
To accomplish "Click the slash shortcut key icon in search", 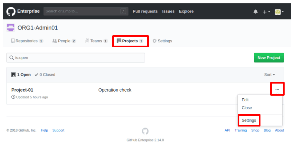I will click(123, 11).
